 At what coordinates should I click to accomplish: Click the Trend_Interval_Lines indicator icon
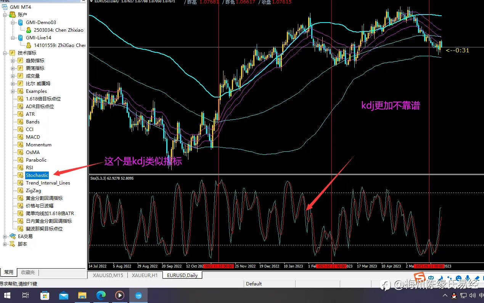pyautogui.click(x=20, y=183)
